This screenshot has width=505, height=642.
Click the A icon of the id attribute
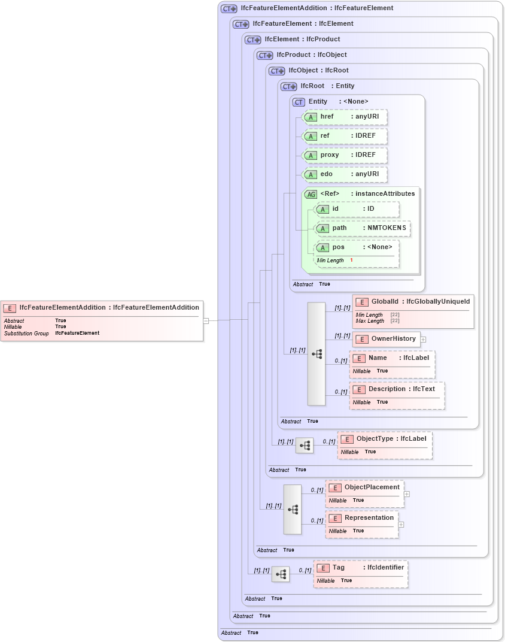pyautogui.click(x=323, y=209)
